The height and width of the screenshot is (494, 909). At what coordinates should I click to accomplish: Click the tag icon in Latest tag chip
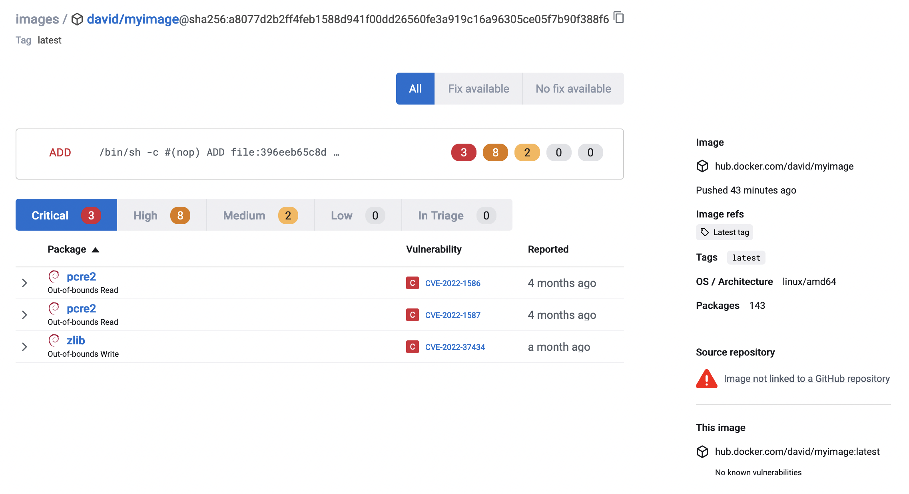point(705,232)
